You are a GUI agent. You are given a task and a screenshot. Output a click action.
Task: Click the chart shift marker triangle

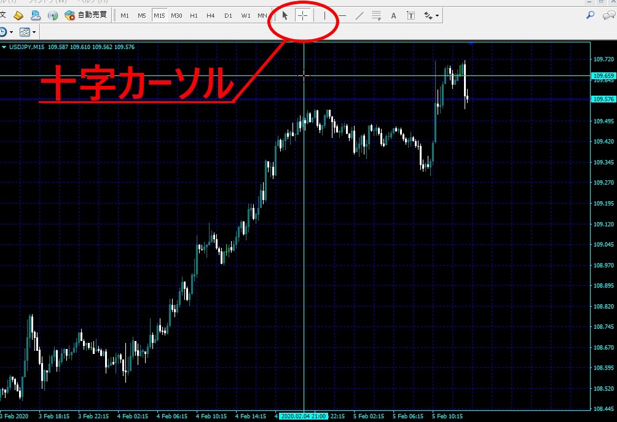471,44
